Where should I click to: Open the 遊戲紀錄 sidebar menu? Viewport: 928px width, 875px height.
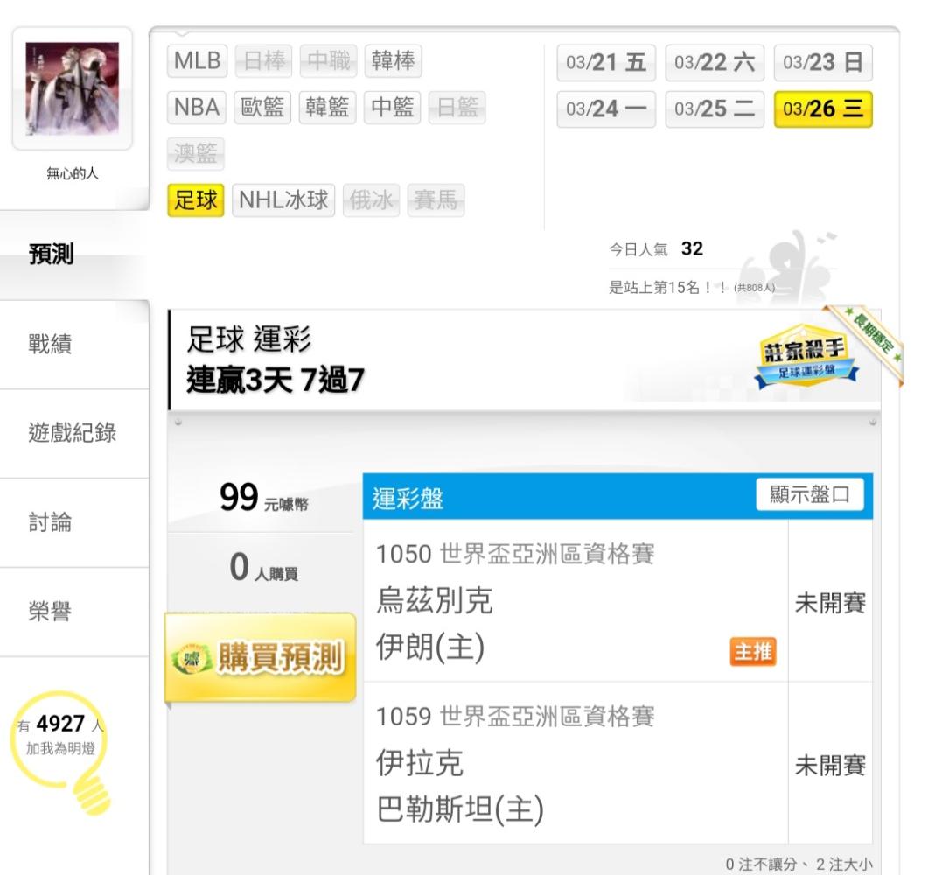[x=74, y=433]
